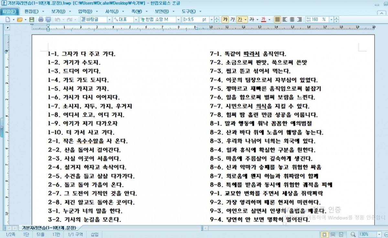
Task: Select the 기본자리연습 document tab
Action: click(x=48, y=228)
